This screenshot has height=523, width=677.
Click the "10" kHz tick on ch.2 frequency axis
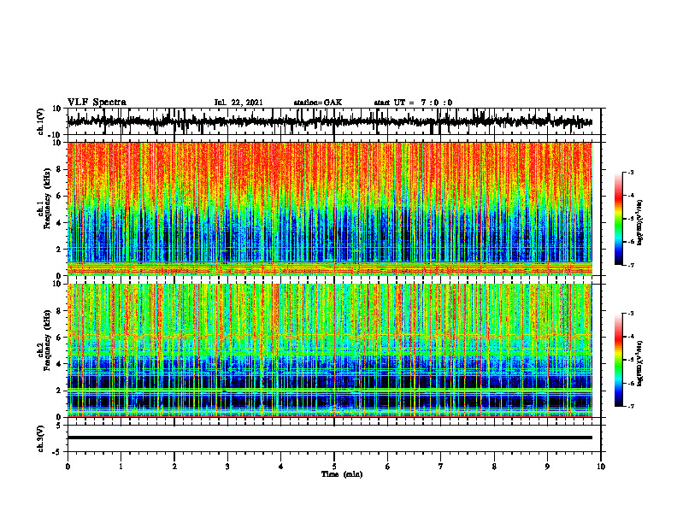[x=59, y=284]
